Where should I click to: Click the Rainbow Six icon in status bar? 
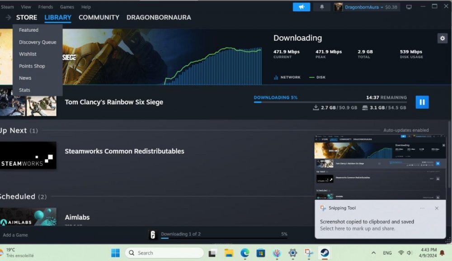pyautogui.click(x=153, y=234)
